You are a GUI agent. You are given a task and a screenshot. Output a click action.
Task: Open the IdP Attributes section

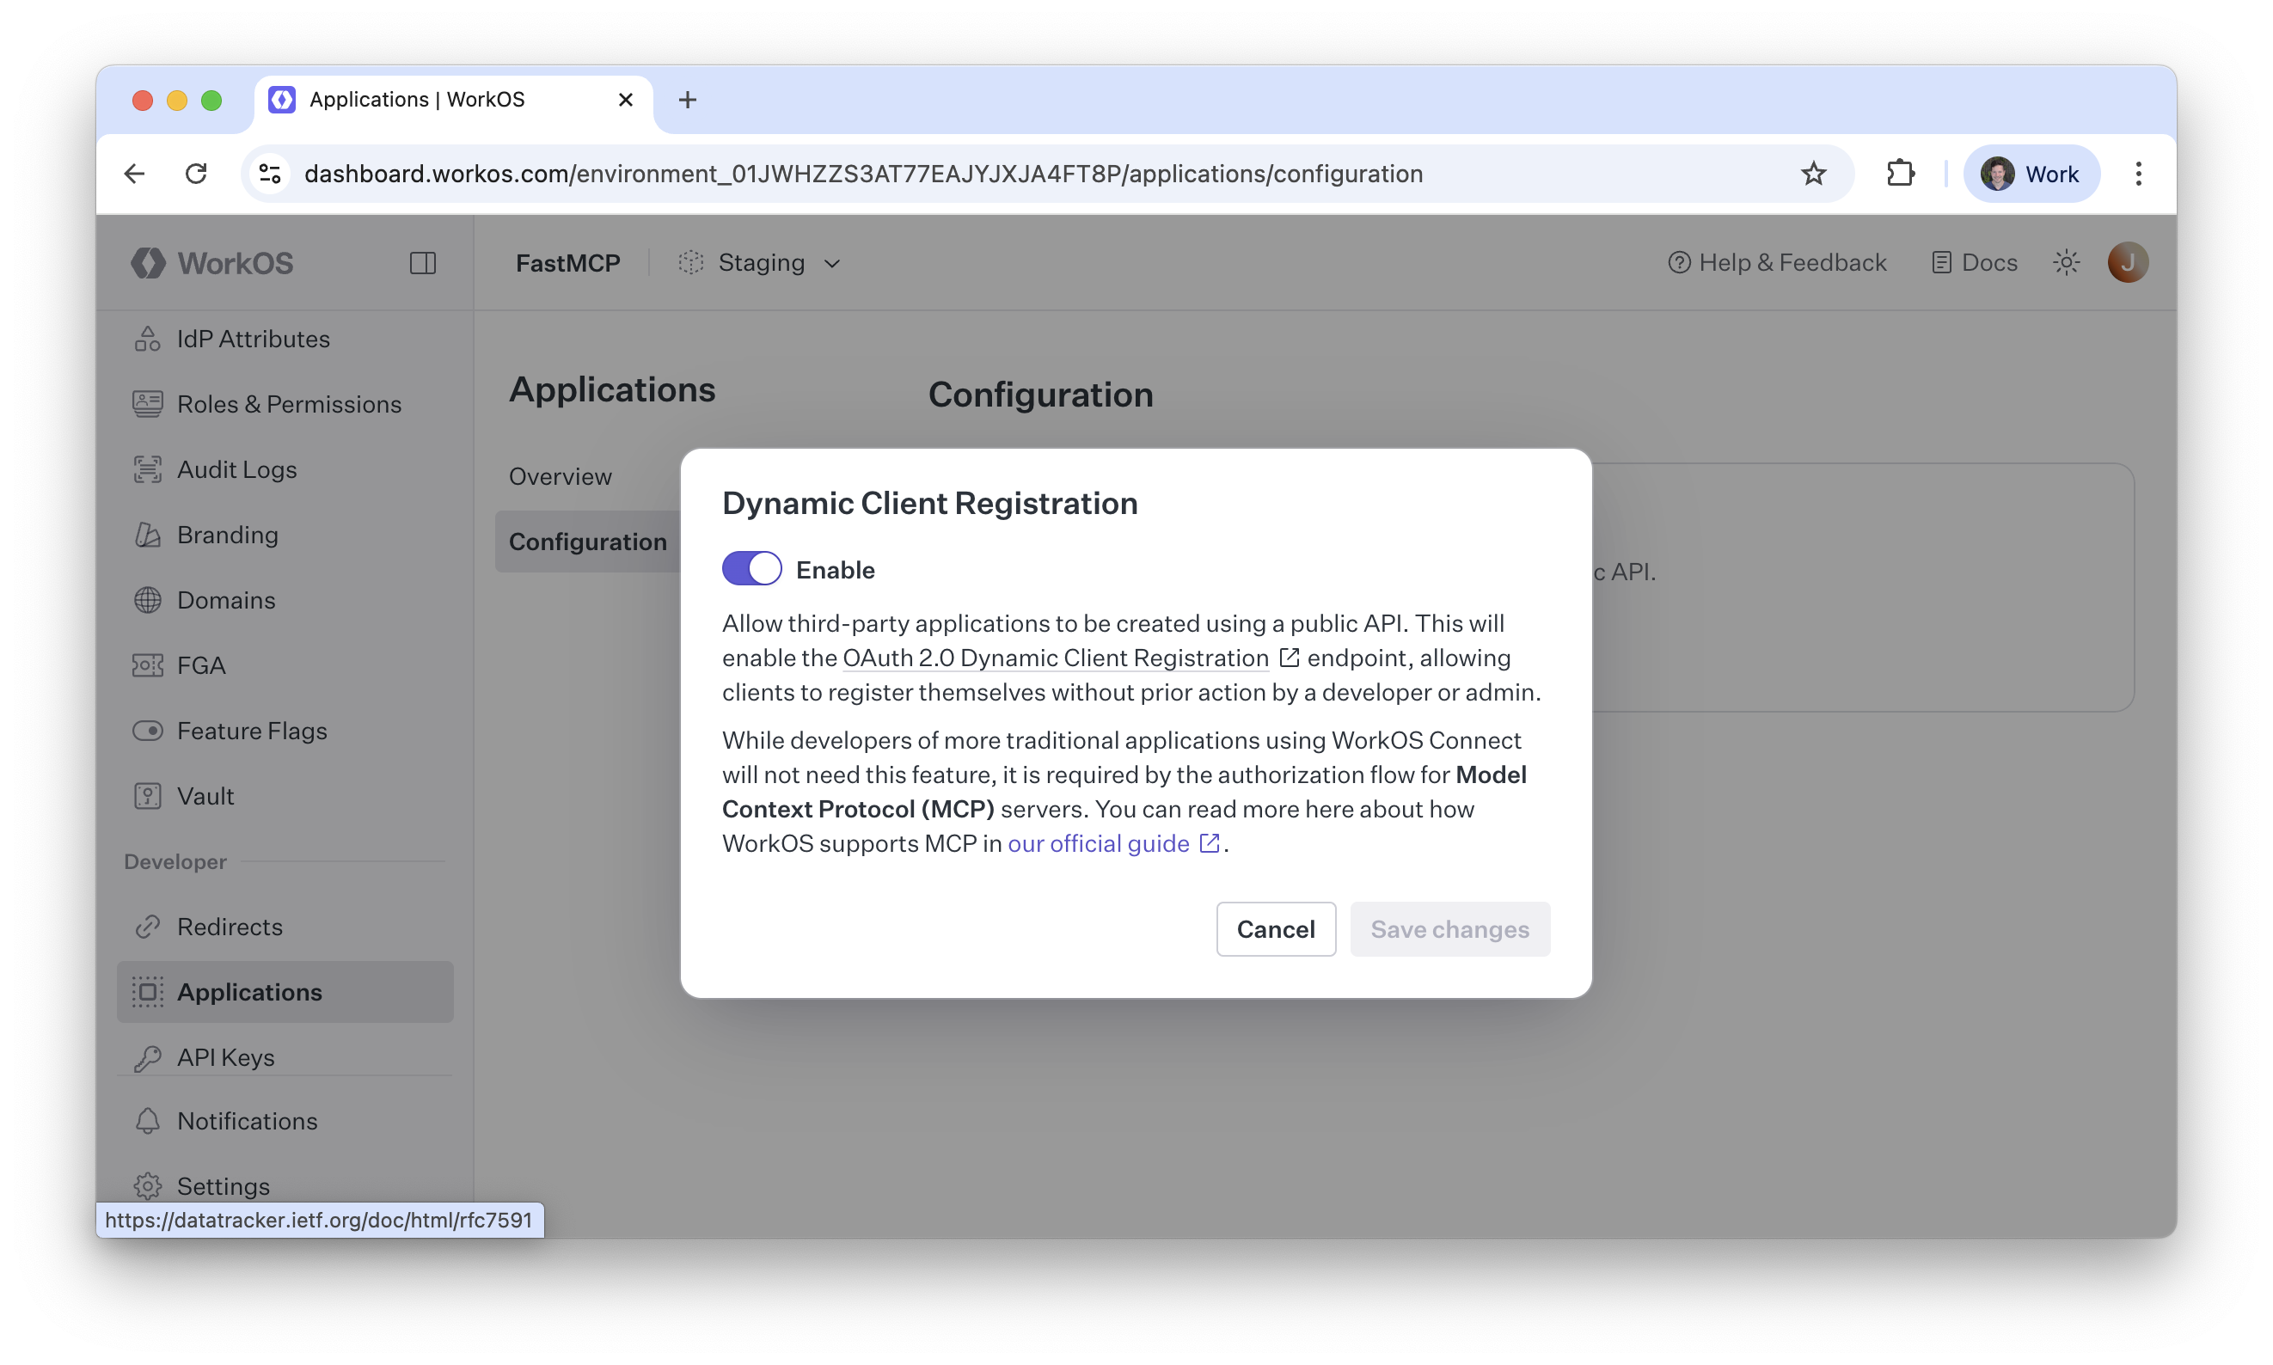coord(253,339)
